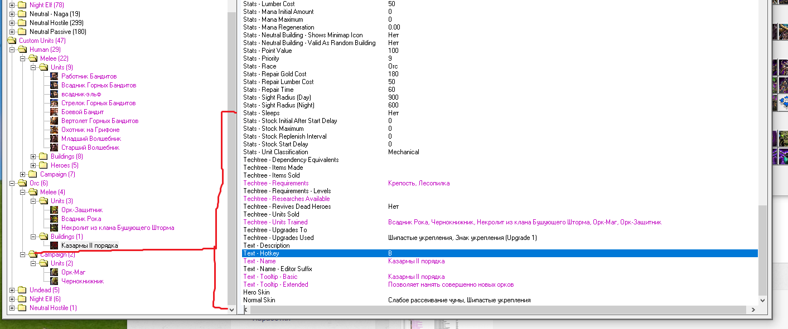This screenshot has width=788, height=329.
Task: Click the Custom Units (47) folder icon
Action: (x=12, y=41)
